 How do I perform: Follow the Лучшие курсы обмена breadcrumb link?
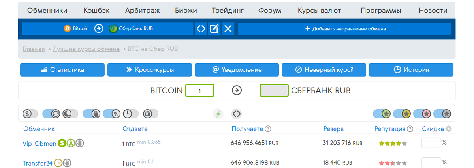pos(86,49)
